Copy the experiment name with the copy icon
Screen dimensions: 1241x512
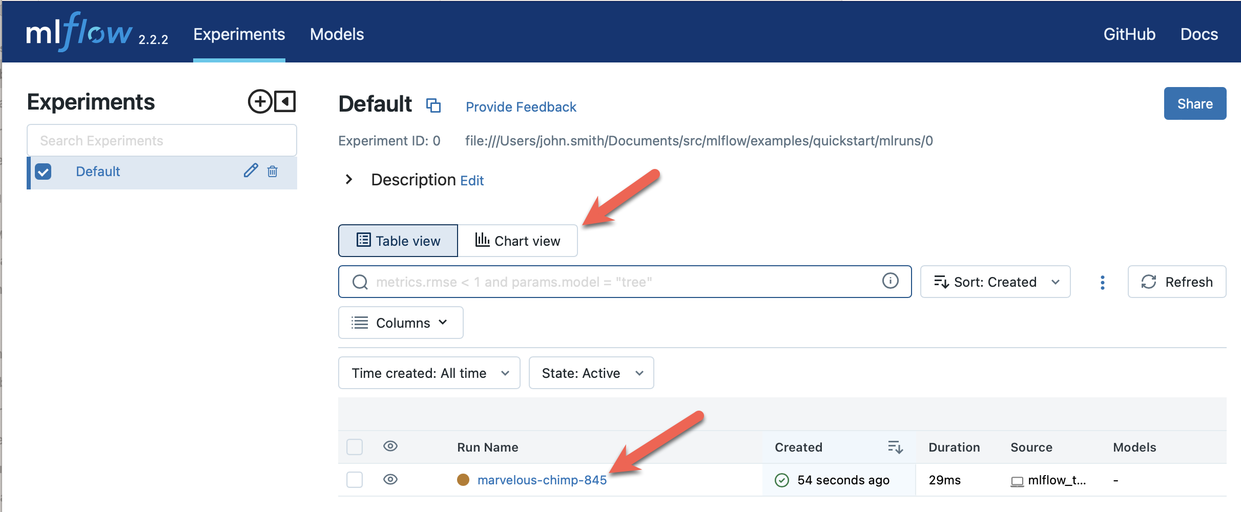point(434,105)
